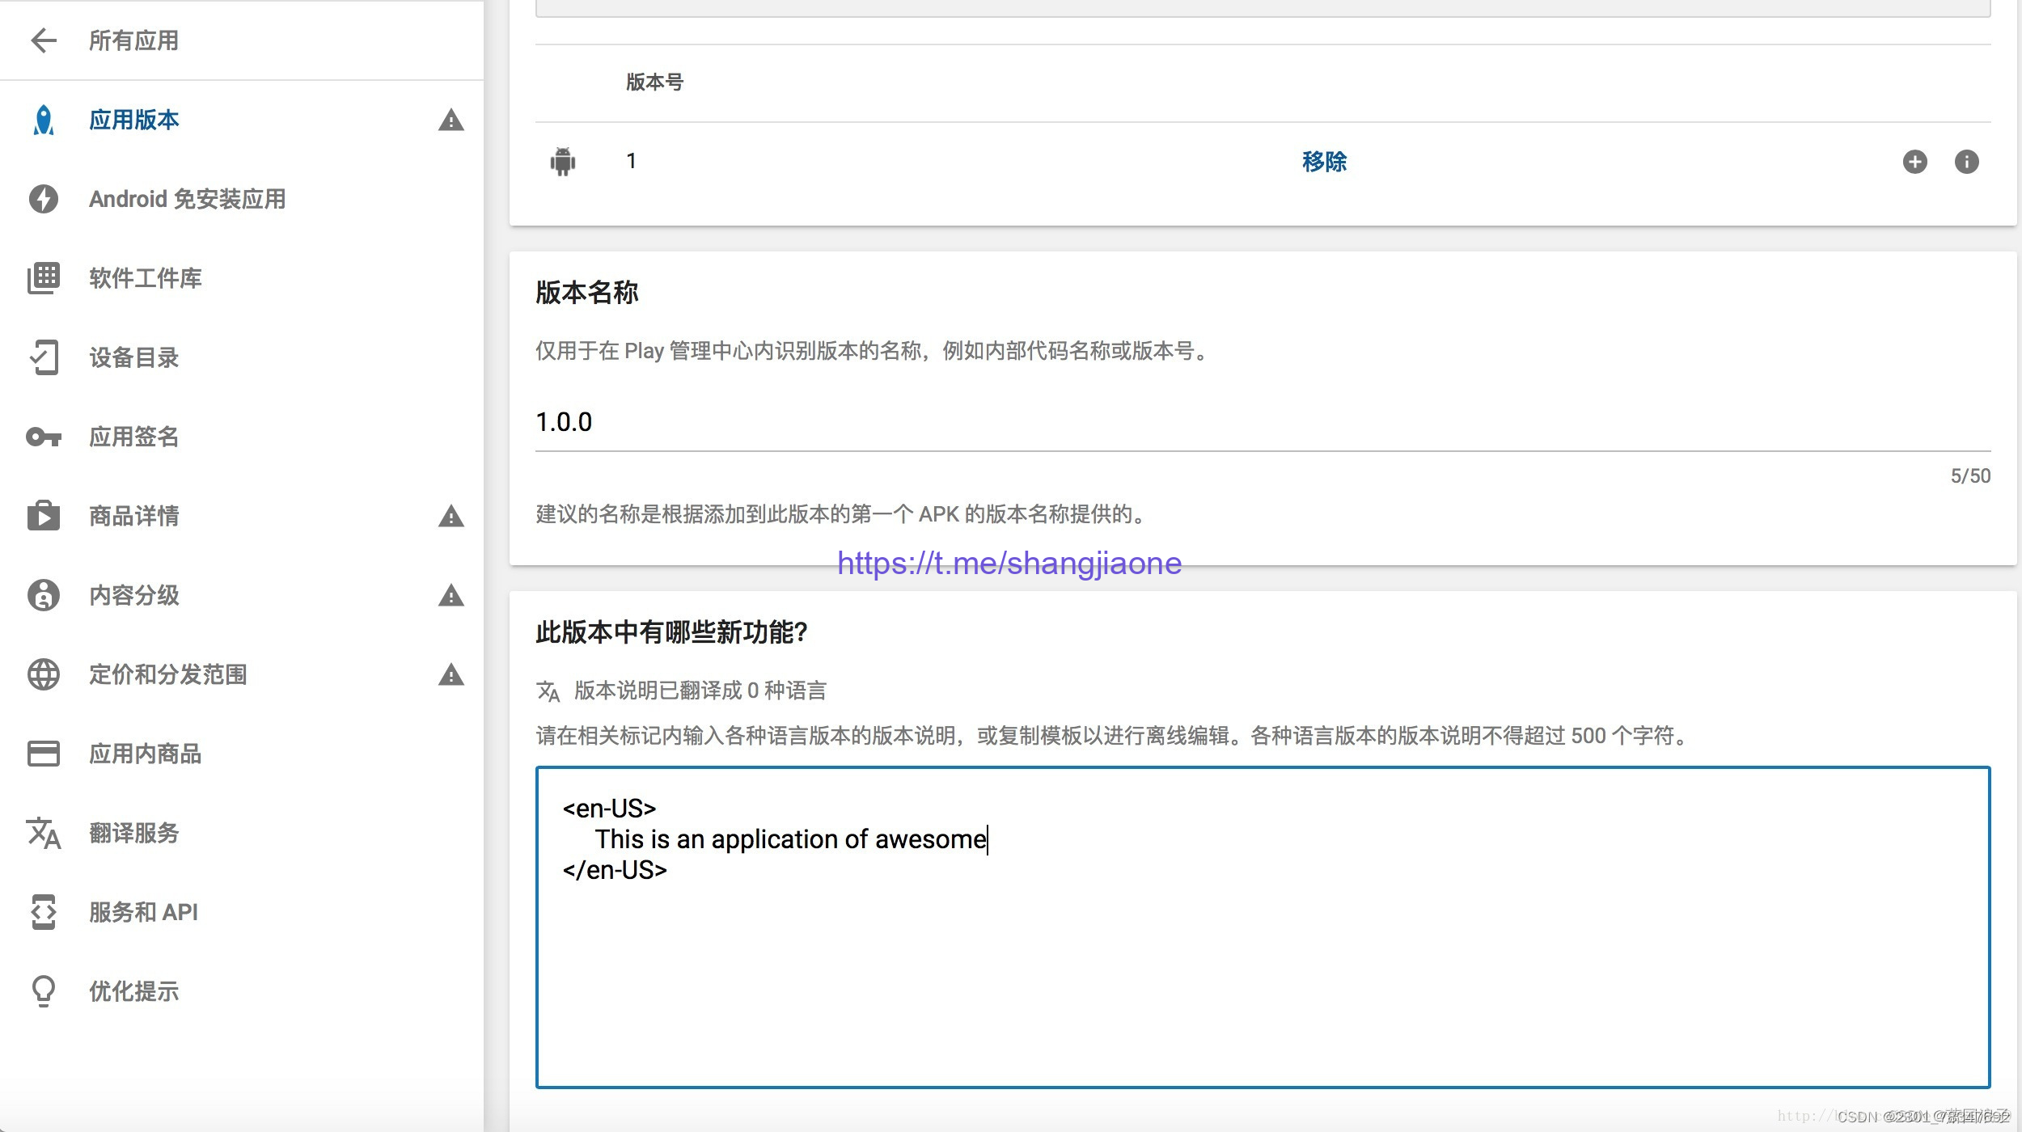Screen dimensions: 2022x1132
Task: Click the rocket icon for 应用版本
Action: pyautogui.click(x=44, y=120)
